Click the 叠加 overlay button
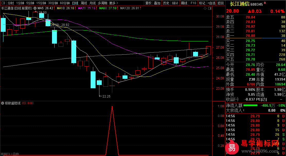Screen dimensions: 286x156 coord(157,3)
